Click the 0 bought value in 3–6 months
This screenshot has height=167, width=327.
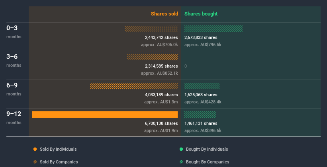pyautogui.click(x=186, y=66)
